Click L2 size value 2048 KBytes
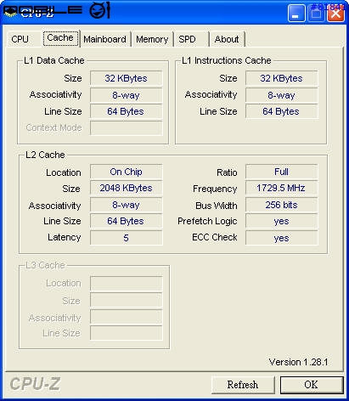 [126, 188]
